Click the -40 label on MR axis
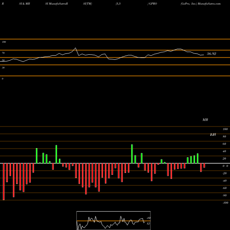Image resolution: width=230 pixels, height=230 pixels. [224, 181]
